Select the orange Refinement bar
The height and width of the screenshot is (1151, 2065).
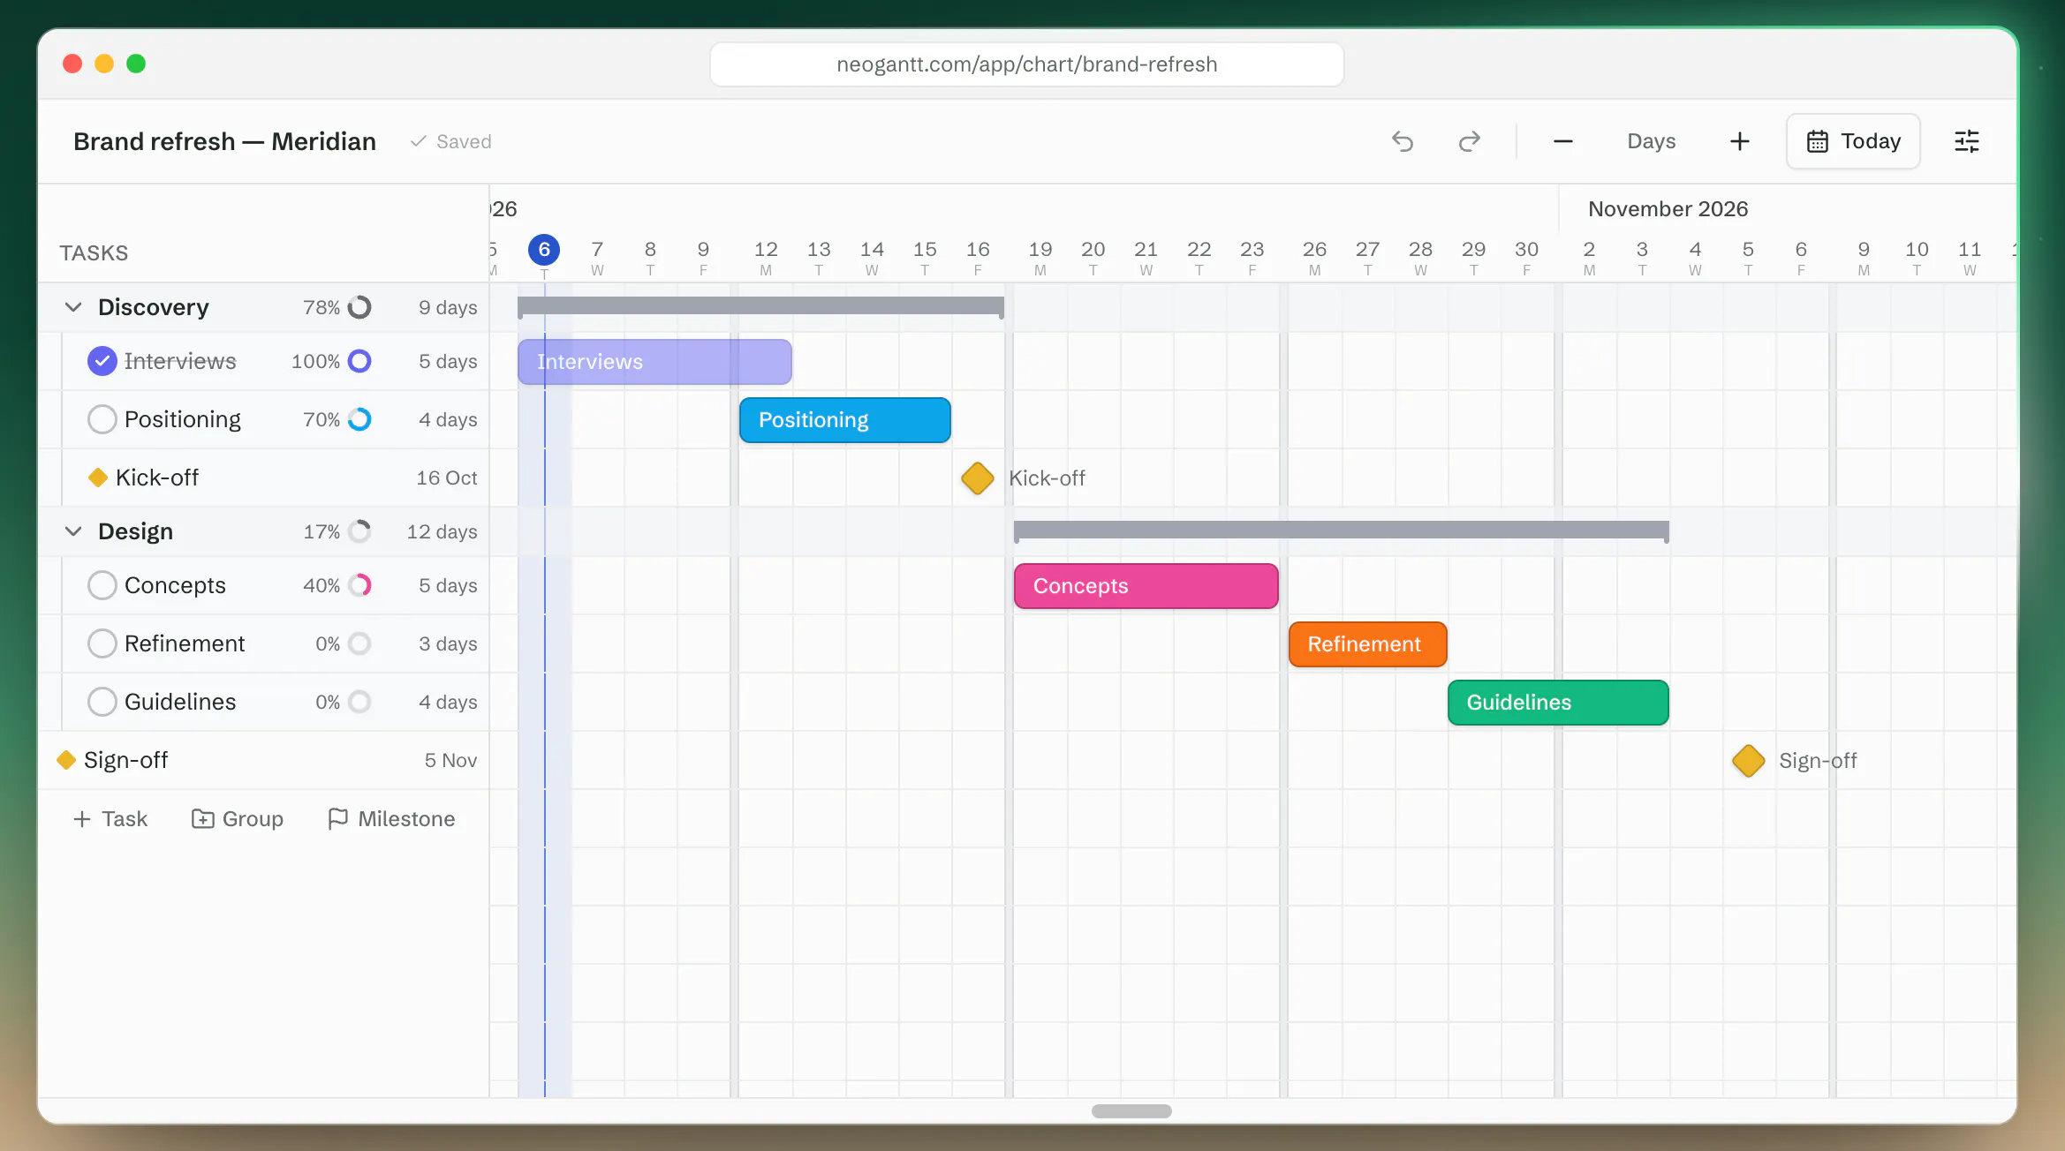[x=1368, y=644]
